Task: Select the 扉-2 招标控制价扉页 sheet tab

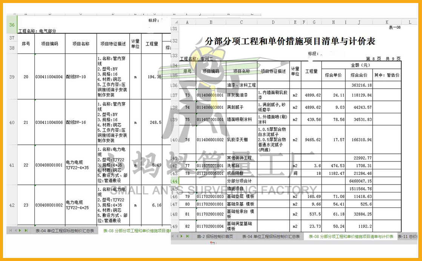Action: point(215,236)
